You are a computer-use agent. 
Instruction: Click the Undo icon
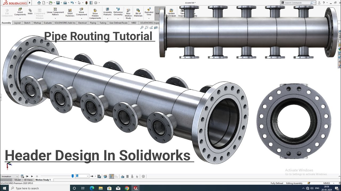coord(72,3)
